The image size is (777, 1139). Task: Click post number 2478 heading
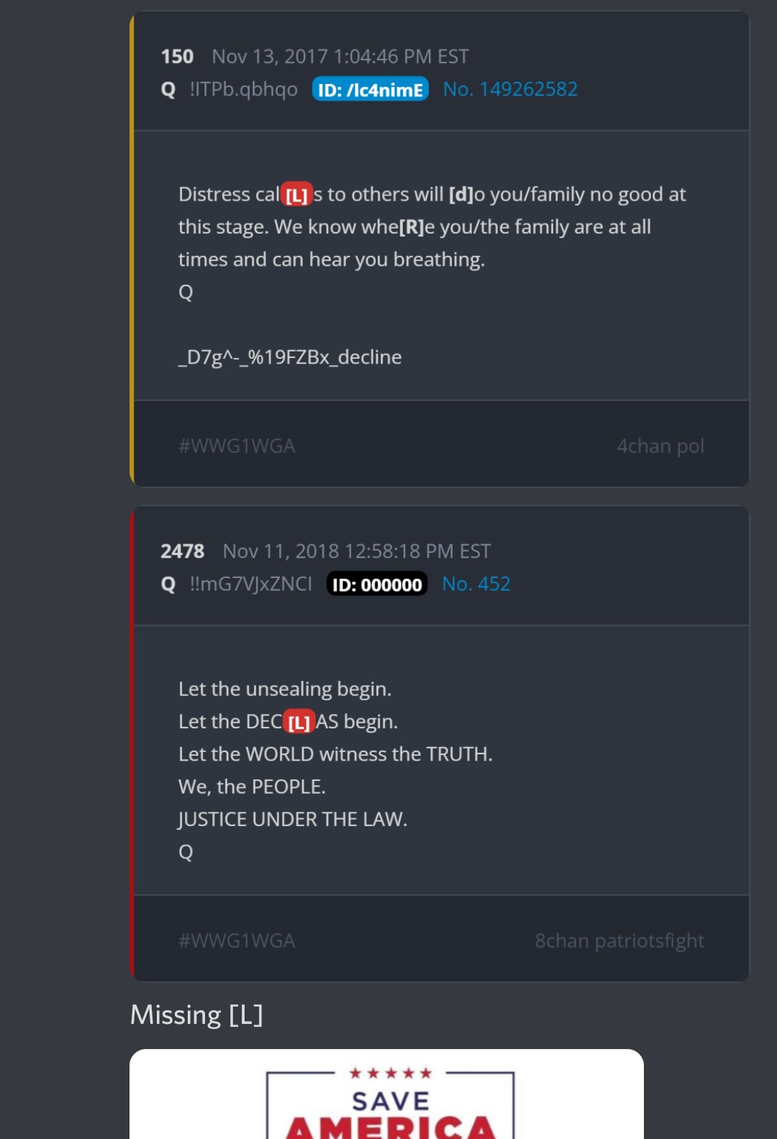point(182,551)
